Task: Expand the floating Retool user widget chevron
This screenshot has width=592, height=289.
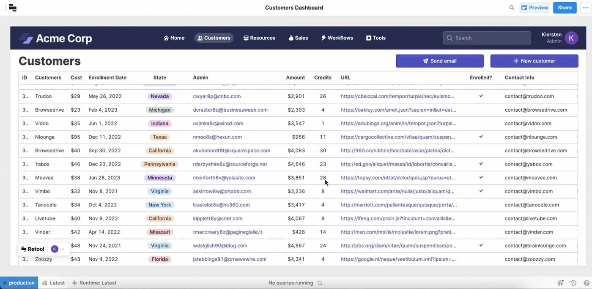Action: pyautogui.click(x=63, y=249)
